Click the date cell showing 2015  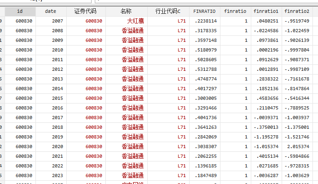[58, 98]
